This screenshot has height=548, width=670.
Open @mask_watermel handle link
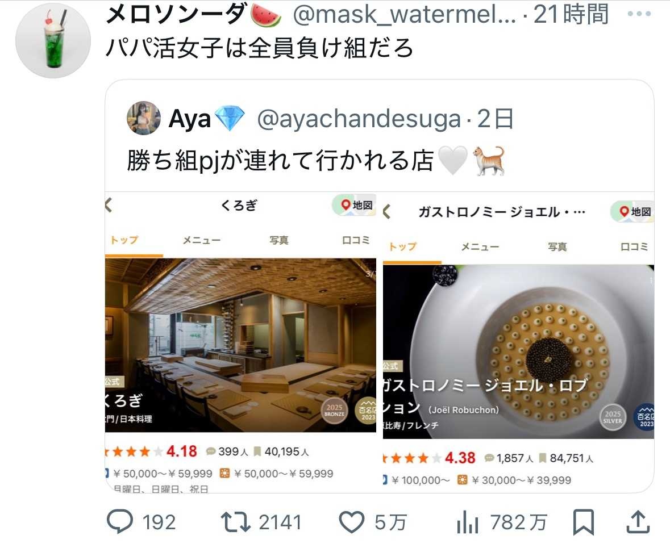tap(404, 14)
